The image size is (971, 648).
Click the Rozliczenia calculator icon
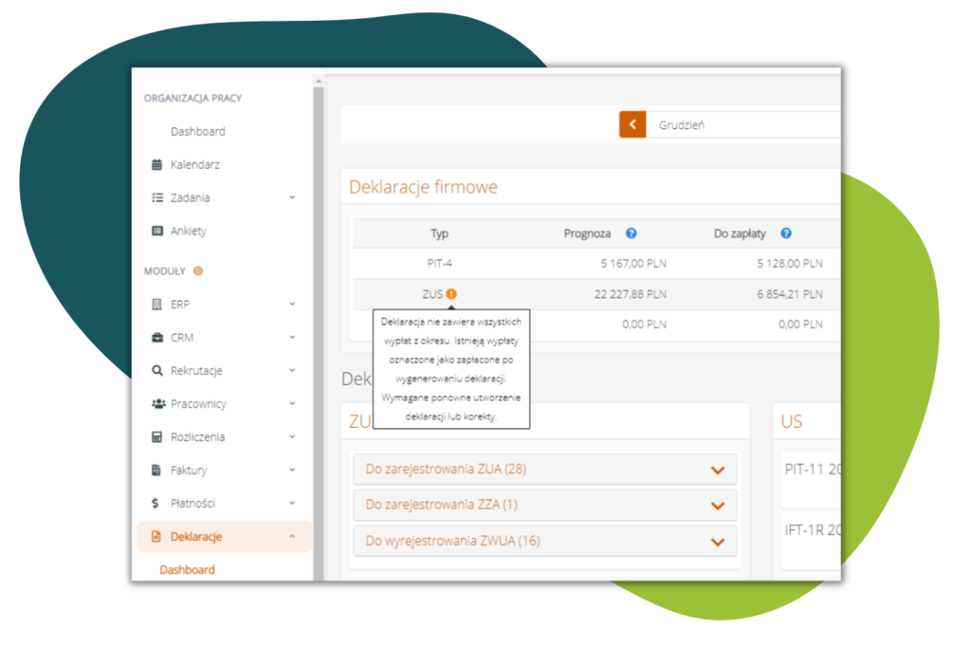[157, 437]
